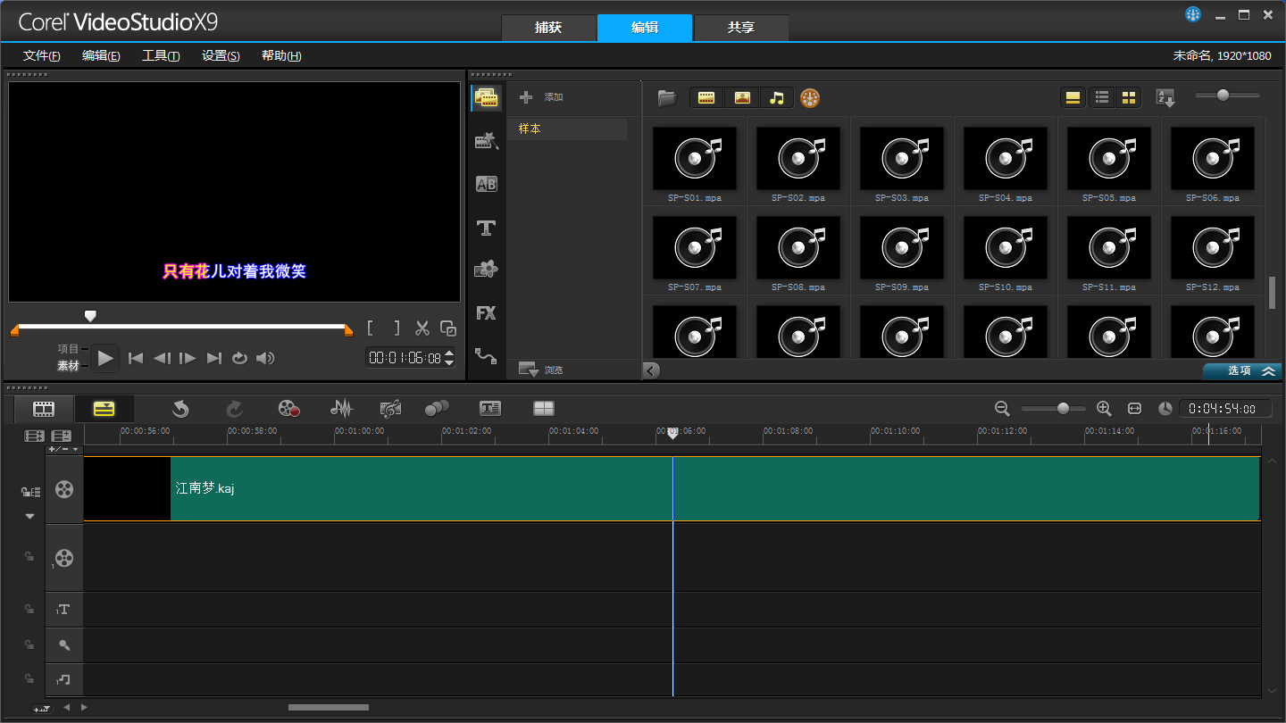1286x723 pixels.
Task: Open the Sound Mixer
Action: (341, 409)
